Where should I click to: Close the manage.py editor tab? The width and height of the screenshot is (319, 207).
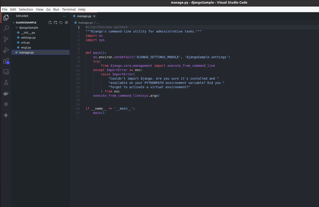(x=94, y=16)
